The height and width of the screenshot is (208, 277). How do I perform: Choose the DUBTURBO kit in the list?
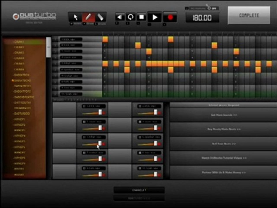22,114
